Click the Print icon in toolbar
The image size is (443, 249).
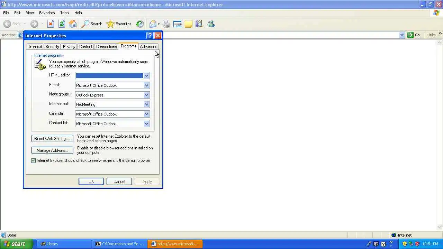(x=166, y=24)
